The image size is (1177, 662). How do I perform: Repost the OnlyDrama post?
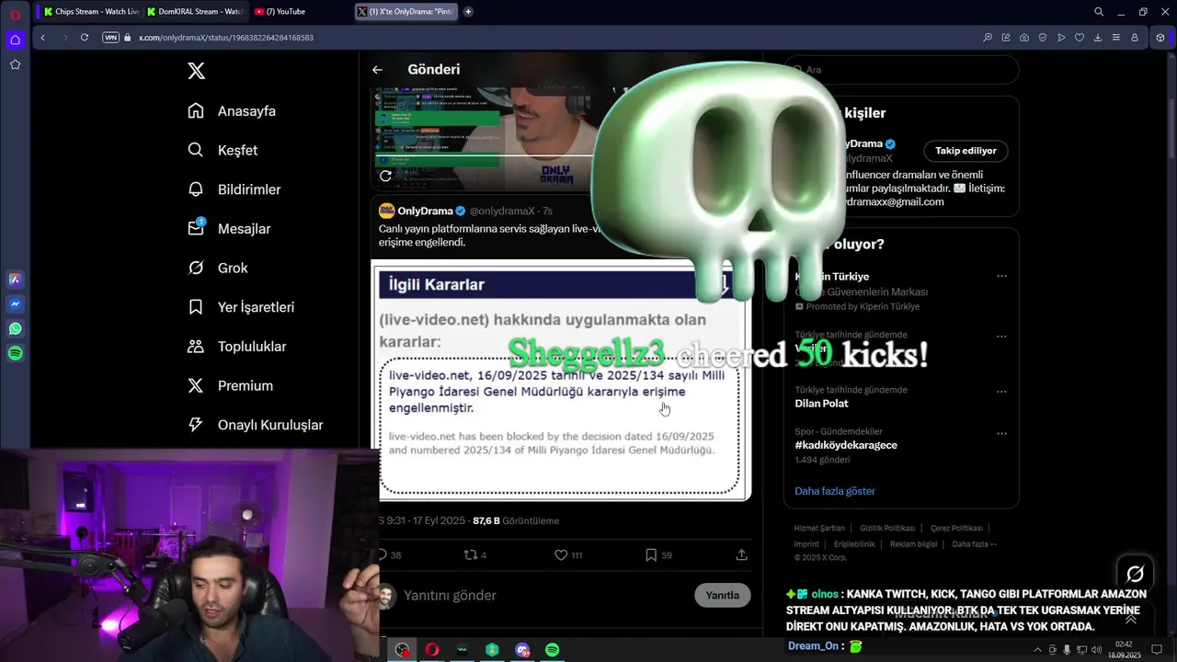(471, 555)
